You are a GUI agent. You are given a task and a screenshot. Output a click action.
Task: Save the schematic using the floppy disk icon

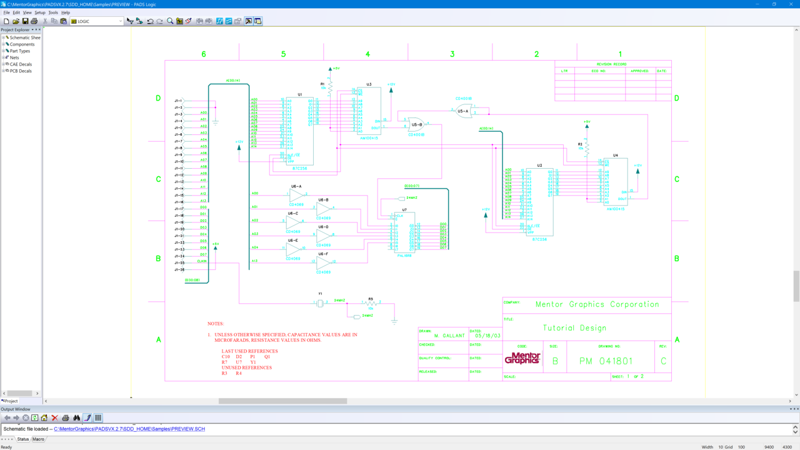tap(25, 21)
